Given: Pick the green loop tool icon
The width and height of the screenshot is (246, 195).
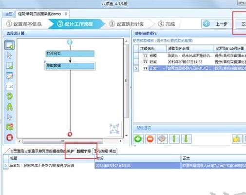Looking at the screenshot, I should [10, 96].
